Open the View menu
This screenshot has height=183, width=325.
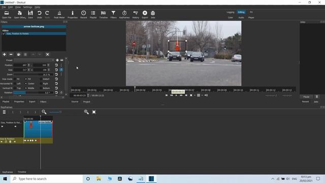[x=18, y=7]
